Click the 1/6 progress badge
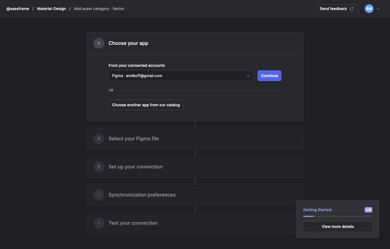Image resolution: width=390 pixels, height=249 pixels. click(368, 210)
